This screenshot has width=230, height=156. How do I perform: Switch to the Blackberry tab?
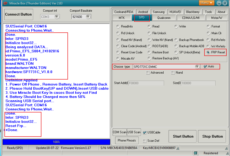pyautogui.click(x=193, y=12)
